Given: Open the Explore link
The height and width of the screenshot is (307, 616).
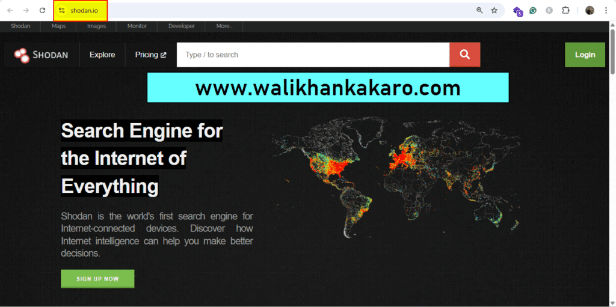Looking at the screenshot, I should click(x=102, y=55).
